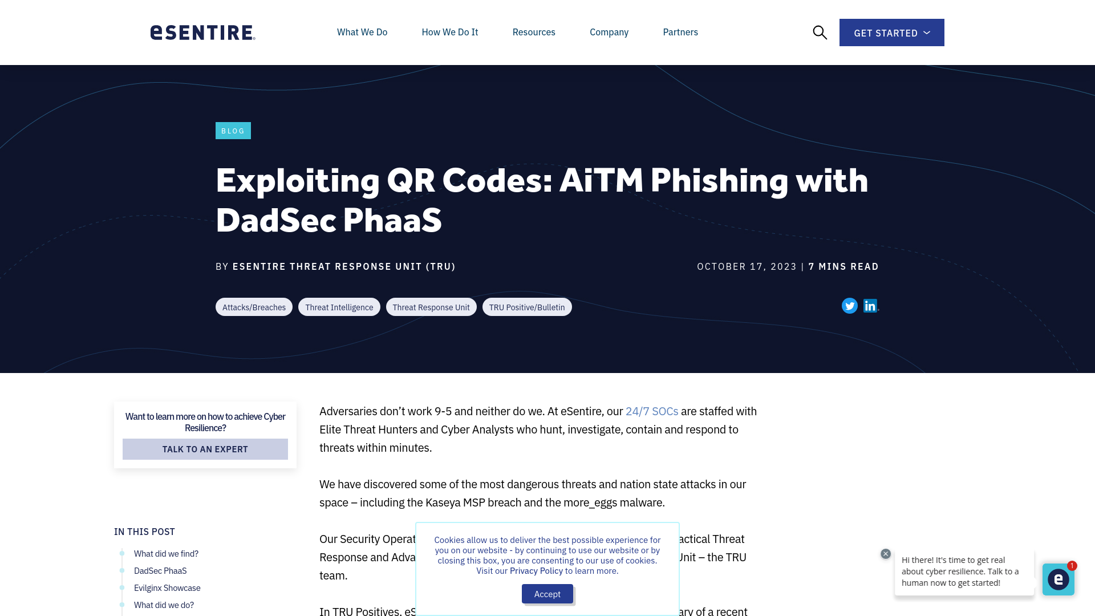Click the 24/7 SOCs hyperlink

[651, 411]
